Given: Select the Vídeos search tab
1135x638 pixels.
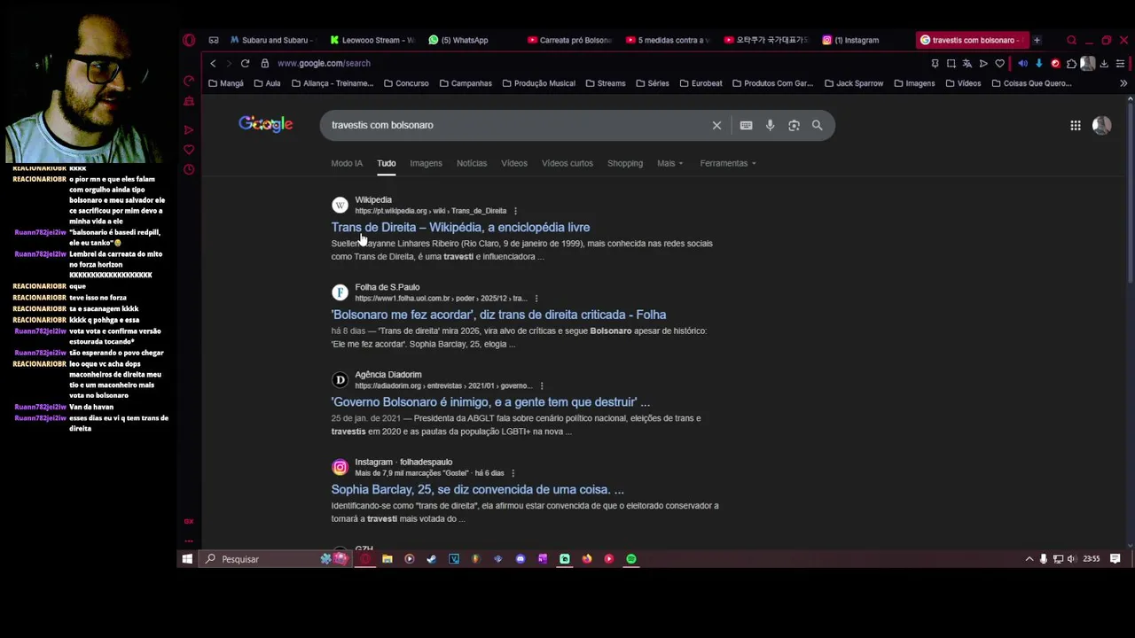Looking at the screenshot, I should (x=514, y=163).
